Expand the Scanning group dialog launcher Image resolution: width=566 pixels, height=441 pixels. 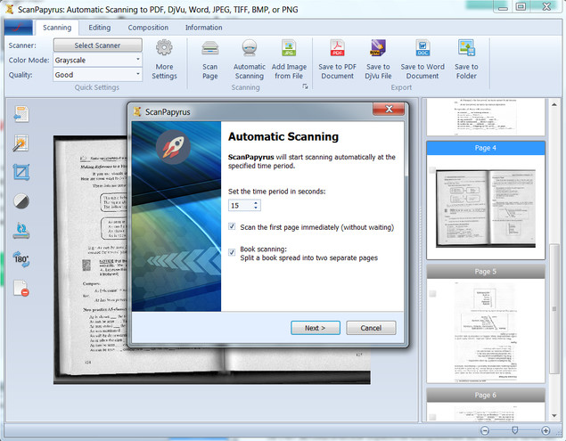tap(304, 87)
